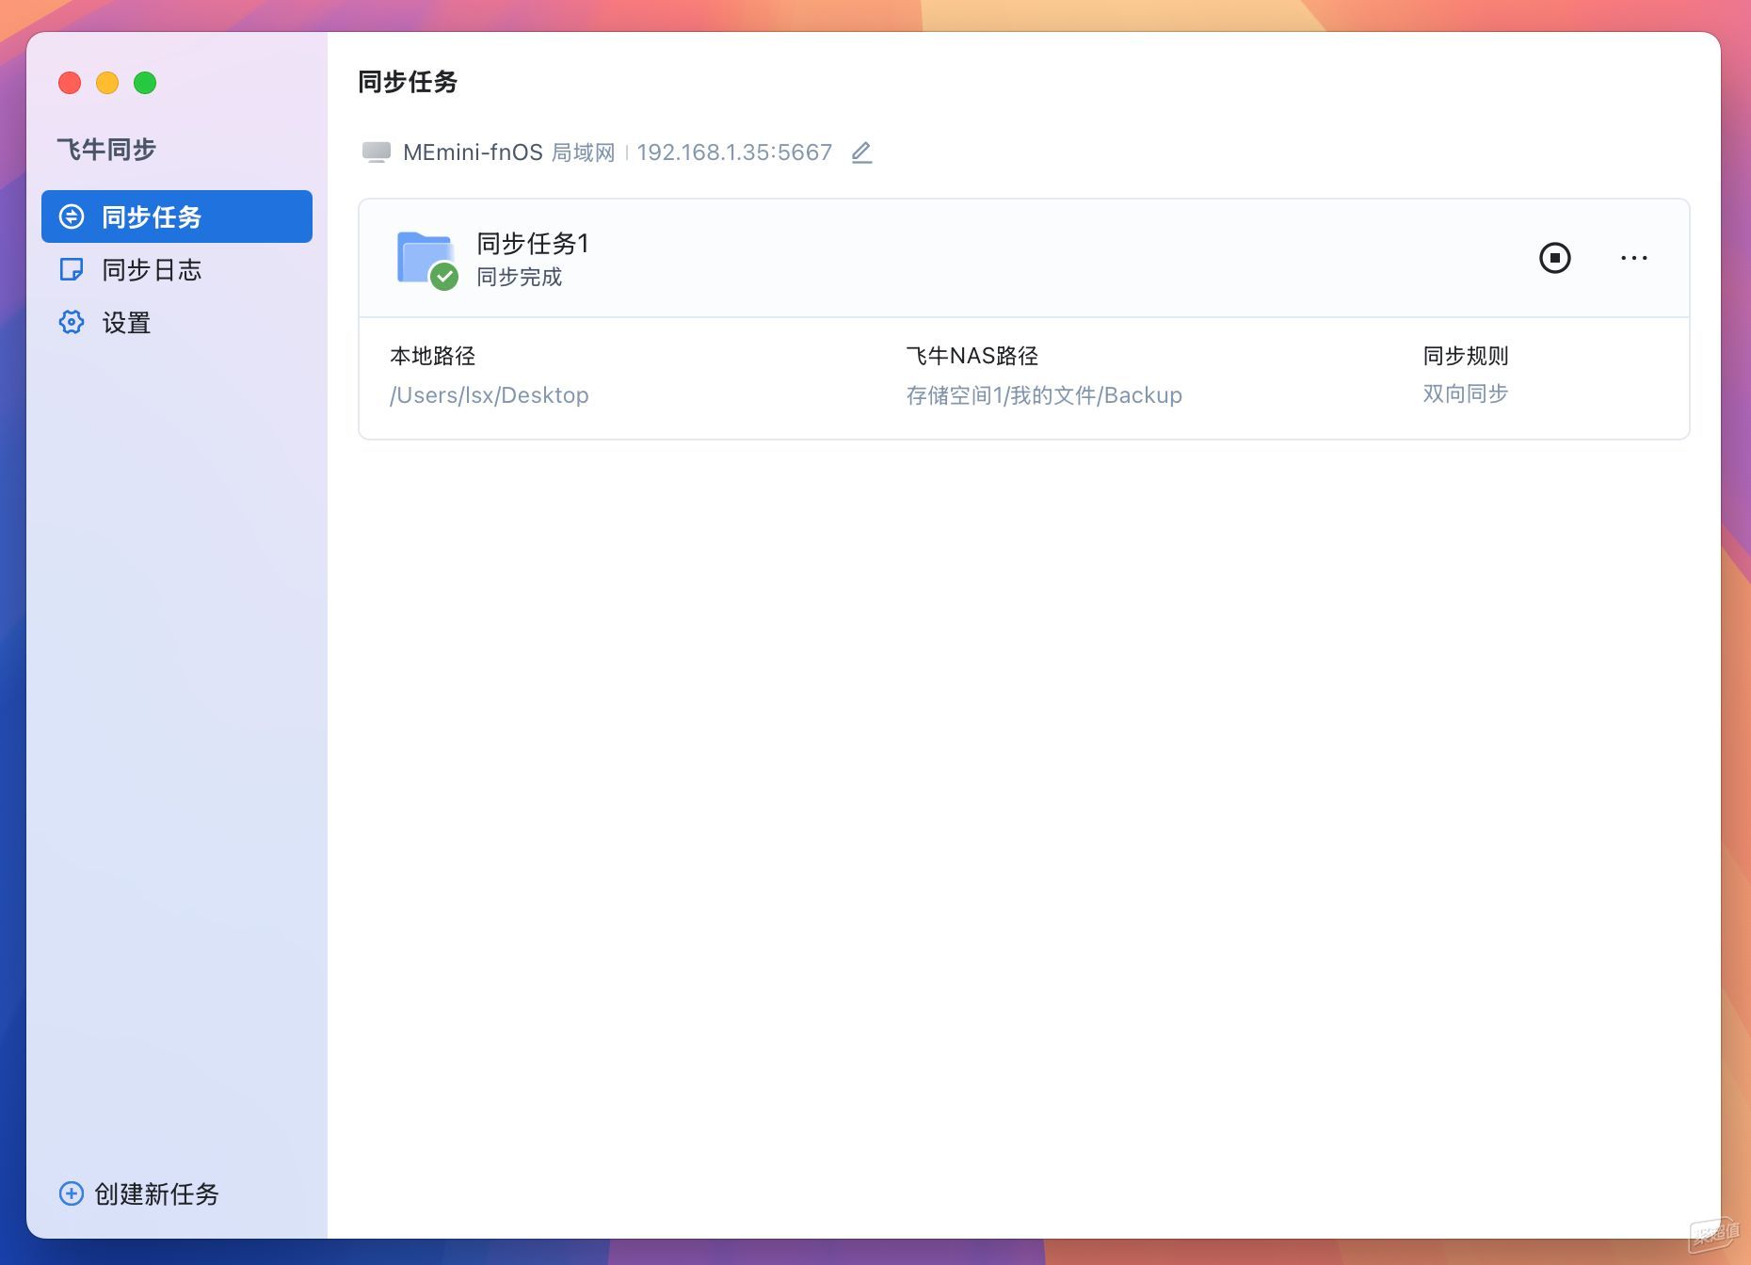
Task: Click the 同步任务1 task title
Action: [533, 244]
